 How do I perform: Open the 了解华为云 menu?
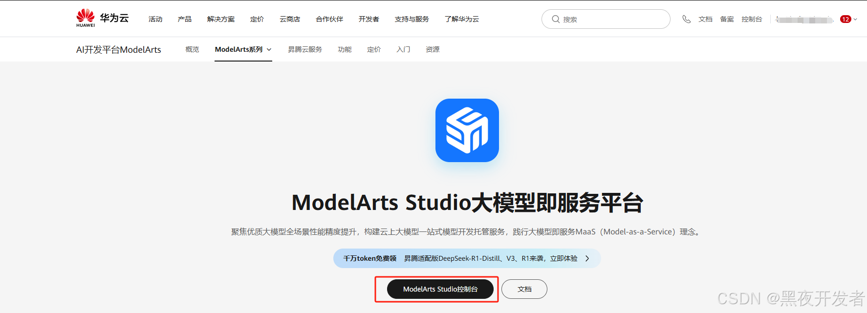pos(462,19)
